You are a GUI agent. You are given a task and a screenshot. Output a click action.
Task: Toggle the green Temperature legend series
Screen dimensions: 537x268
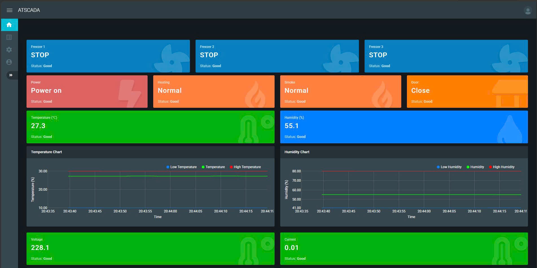pyautogui.click(x=213, y=167)
